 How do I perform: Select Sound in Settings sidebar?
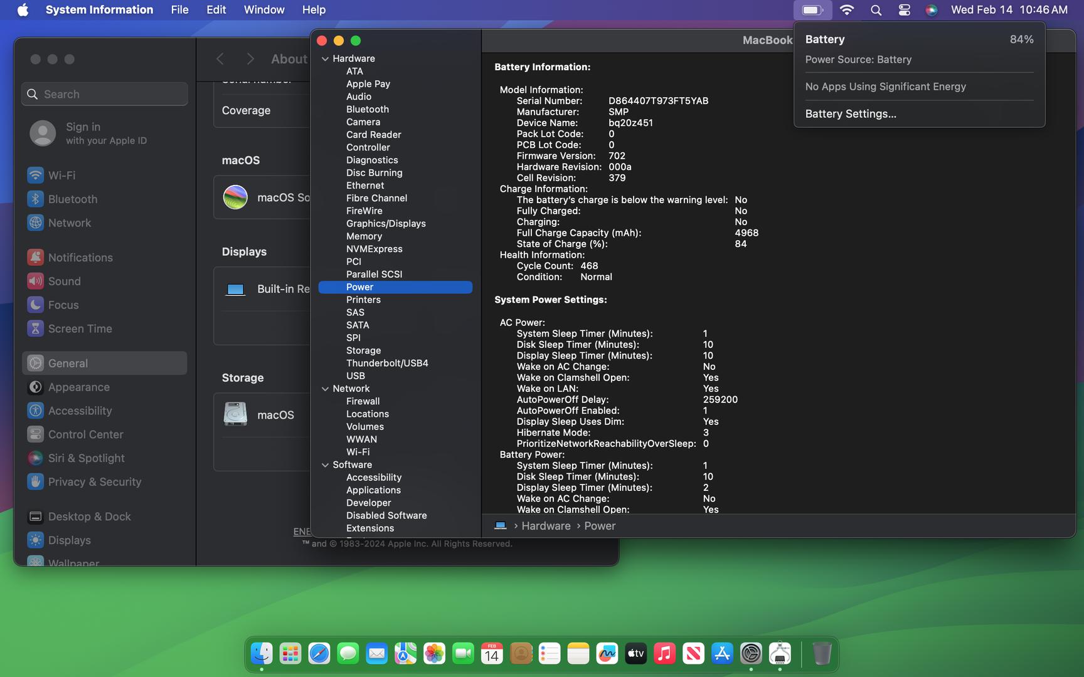point(104,281)
